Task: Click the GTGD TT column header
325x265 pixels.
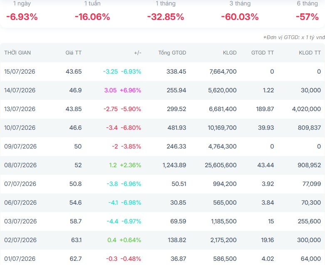Action: coord(263,53)
